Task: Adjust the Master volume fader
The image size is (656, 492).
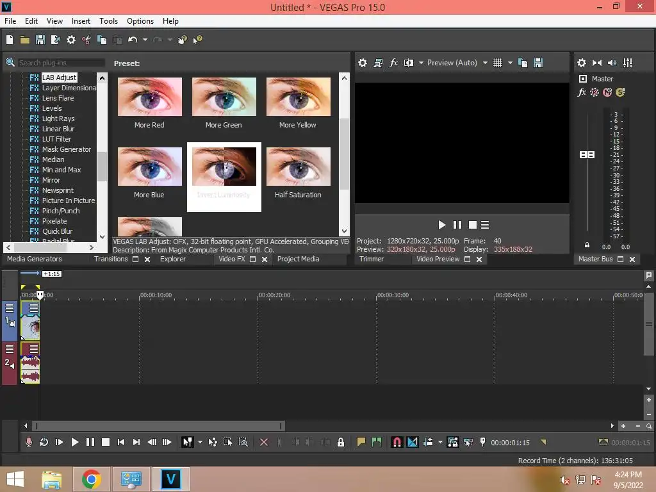Action: [x=587, y=155]
